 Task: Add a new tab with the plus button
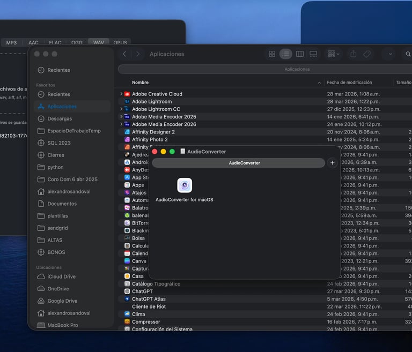click(332, 163)
